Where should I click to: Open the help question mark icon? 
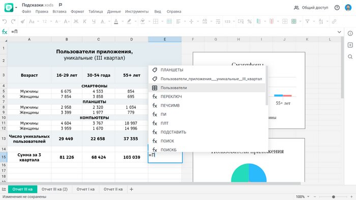coord(337,8)
